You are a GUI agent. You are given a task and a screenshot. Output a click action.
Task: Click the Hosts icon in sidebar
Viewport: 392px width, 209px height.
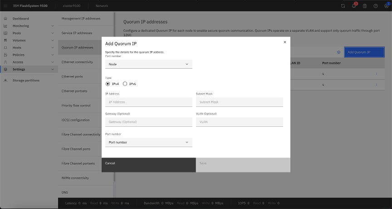[5, 47]
